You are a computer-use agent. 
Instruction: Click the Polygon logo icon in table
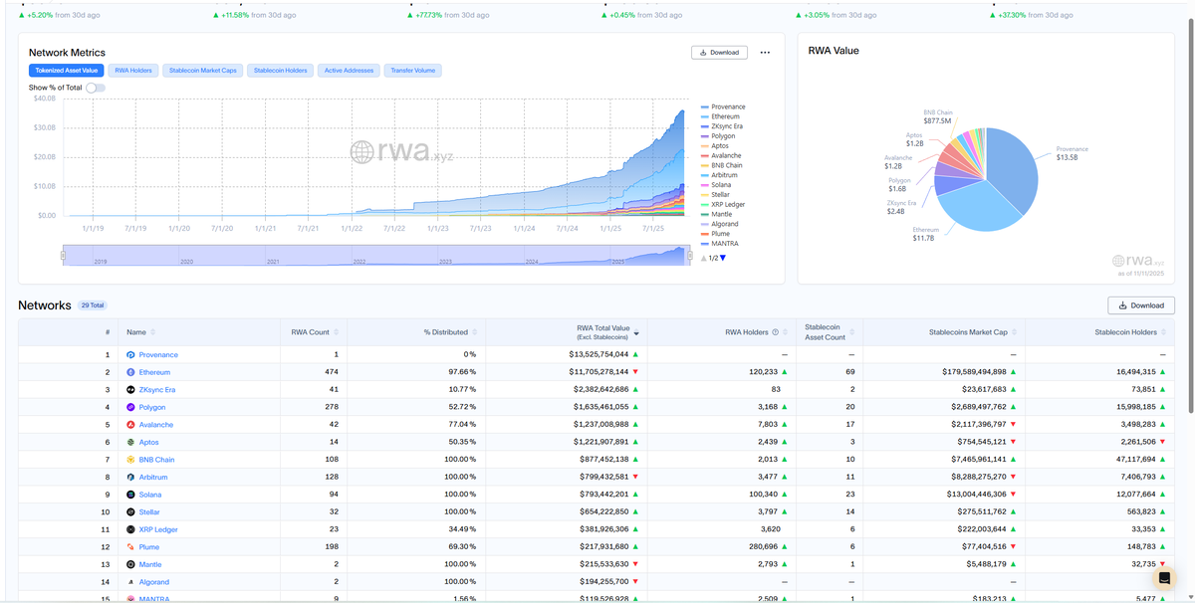click(130, 407)
